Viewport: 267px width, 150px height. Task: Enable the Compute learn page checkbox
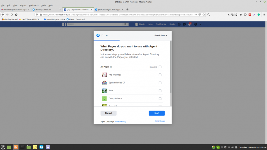click(160, 99)
